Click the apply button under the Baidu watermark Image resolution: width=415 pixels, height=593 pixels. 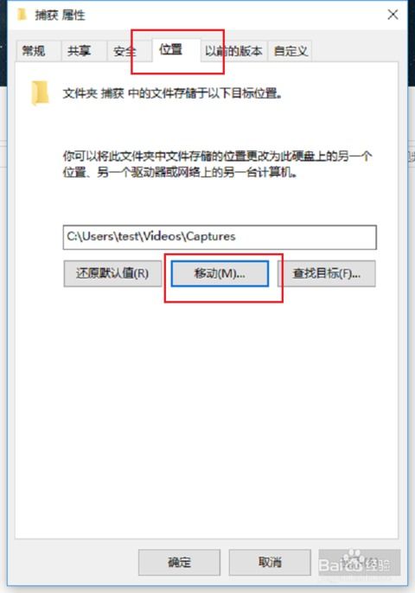click(359, 563)
